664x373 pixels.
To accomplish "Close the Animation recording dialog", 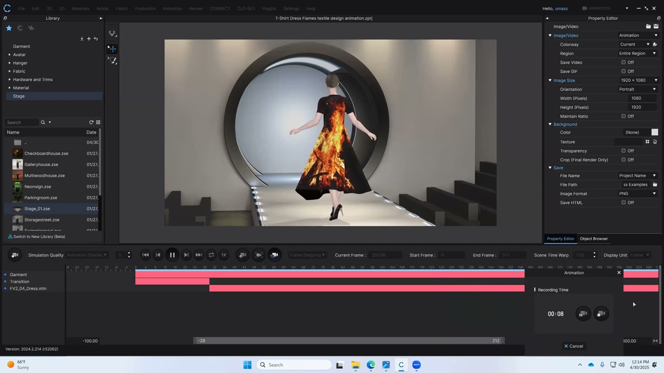I will (x=619, y=272).
